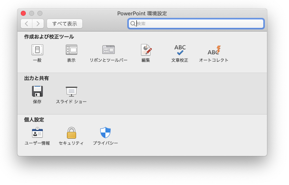Go back with the left arrow button

click(x=27, y=24)
